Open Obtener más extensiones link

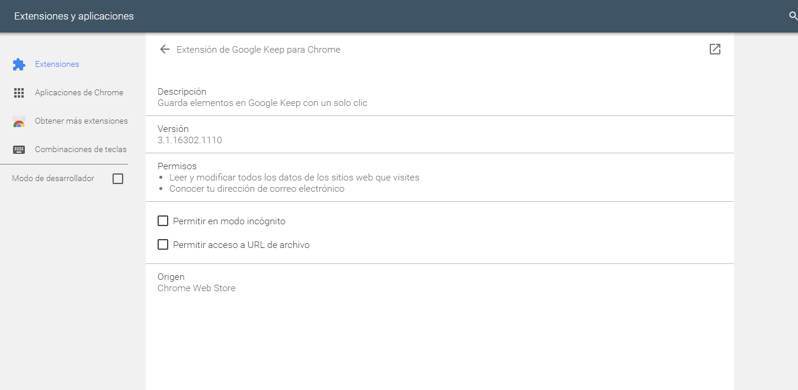click(x=81, y=121)
